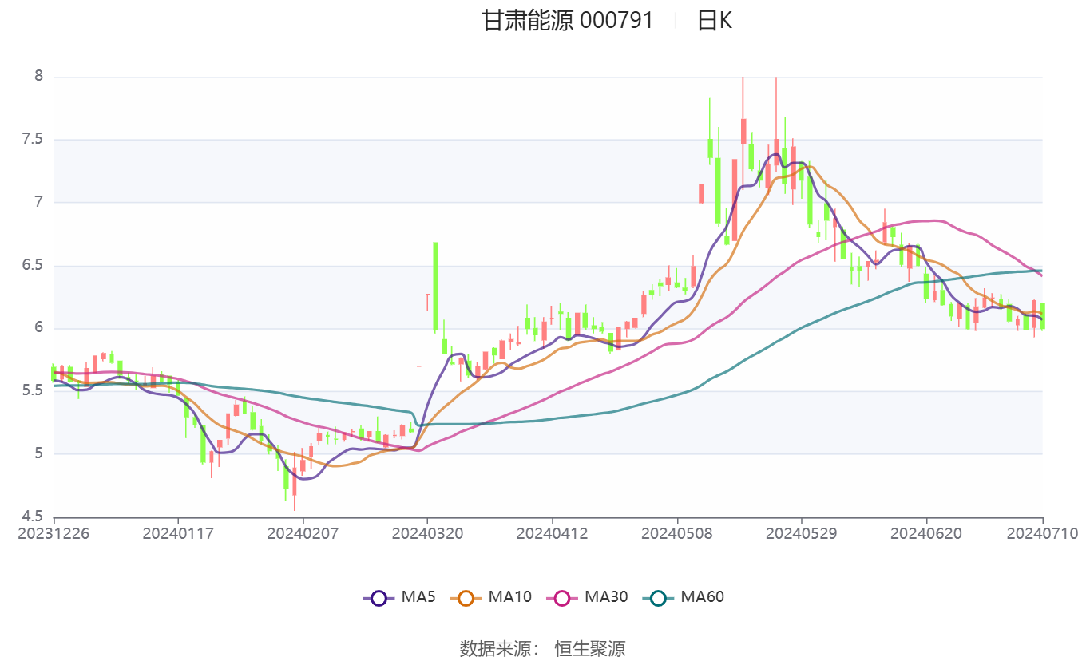Click the x-axis date 20240529
This screenshot has width=1086, height=661.
(801, 533)
